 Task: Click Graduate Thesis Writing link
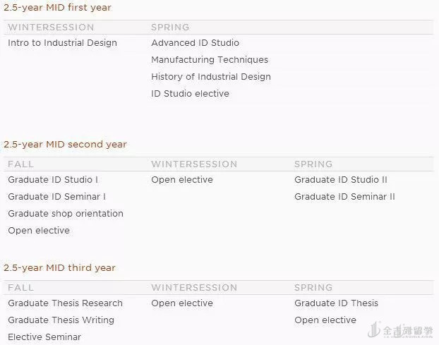[x=61, y=320]
